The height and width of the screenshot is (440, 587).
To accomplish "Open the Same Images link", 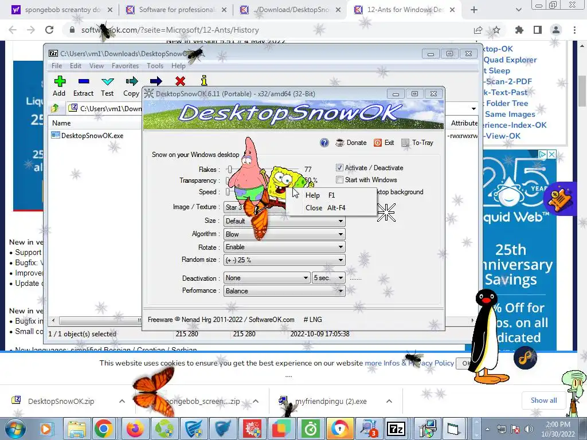I will click(510, 114).
